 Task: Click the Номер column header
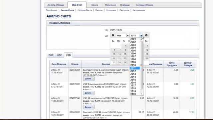(x=75, y=64)
